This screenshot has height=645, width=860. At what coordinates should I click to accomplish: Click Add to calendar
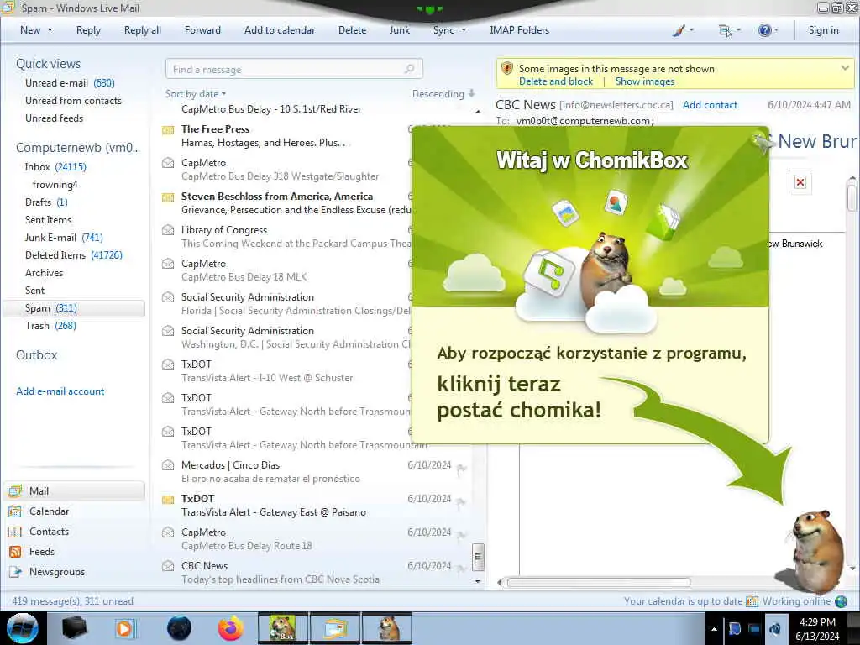tap(280, 30)
